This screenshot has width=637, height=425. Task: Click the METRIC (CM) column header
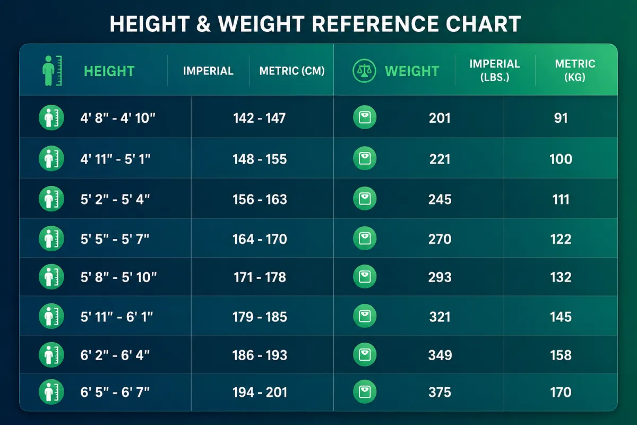point(292,71)
